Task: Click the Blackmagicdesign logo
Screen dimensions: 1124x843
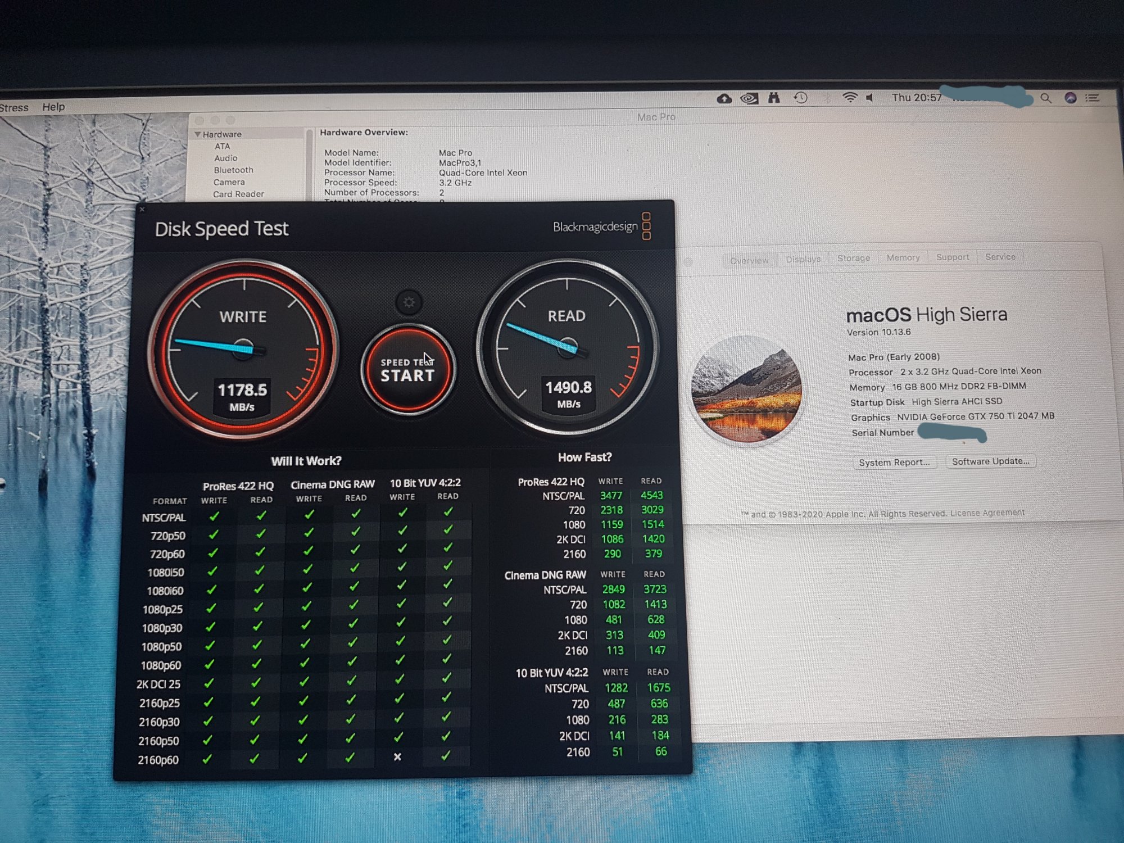Action: [x=602, y=226]
